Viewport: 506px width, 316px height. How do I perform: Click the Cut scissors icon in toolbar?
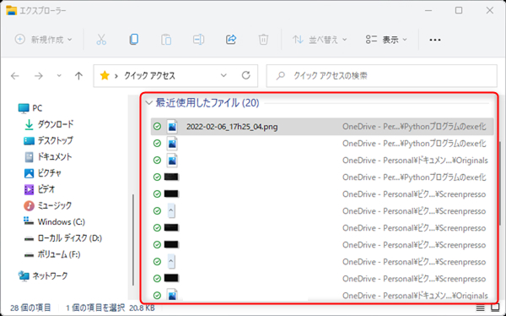[x=101, y=40]
